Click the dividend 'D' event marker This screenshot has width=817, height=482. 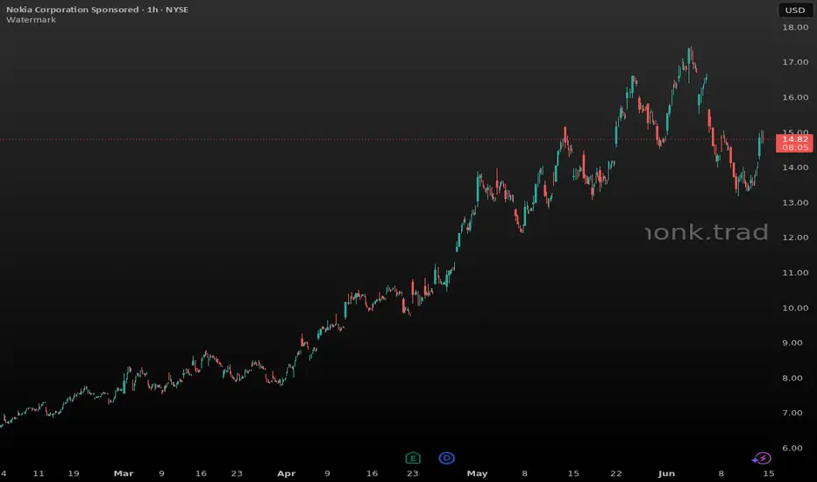[446, 458]
